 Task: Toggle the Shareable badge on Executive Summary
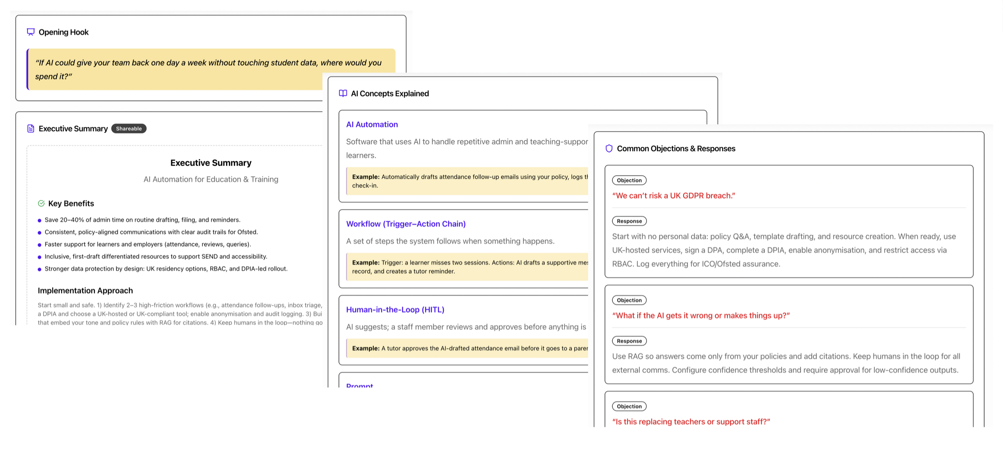pyautogui.click(x=129, y=128)
